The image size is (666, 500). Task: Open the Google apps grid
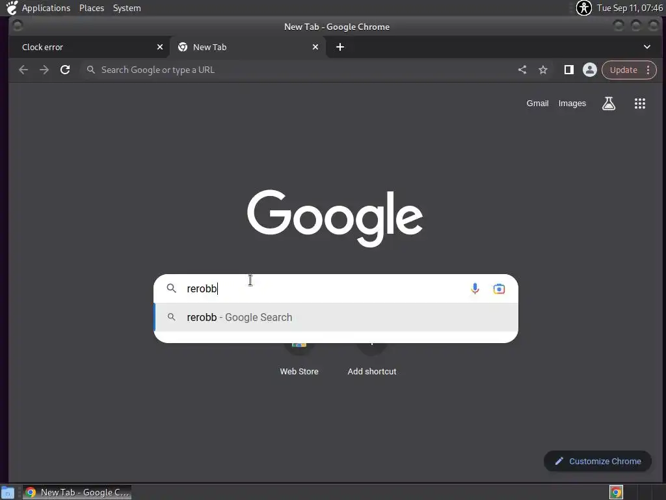[640, 104]
